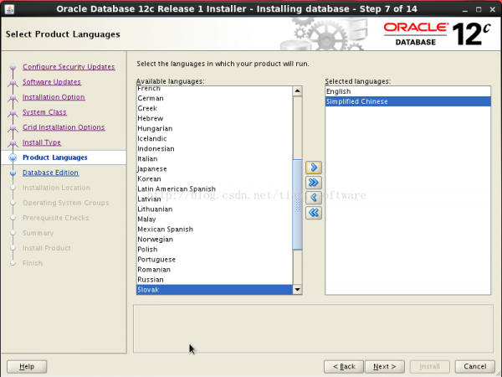
Task: Select Mexican Spanish in the list
Action: coord(214,230)
